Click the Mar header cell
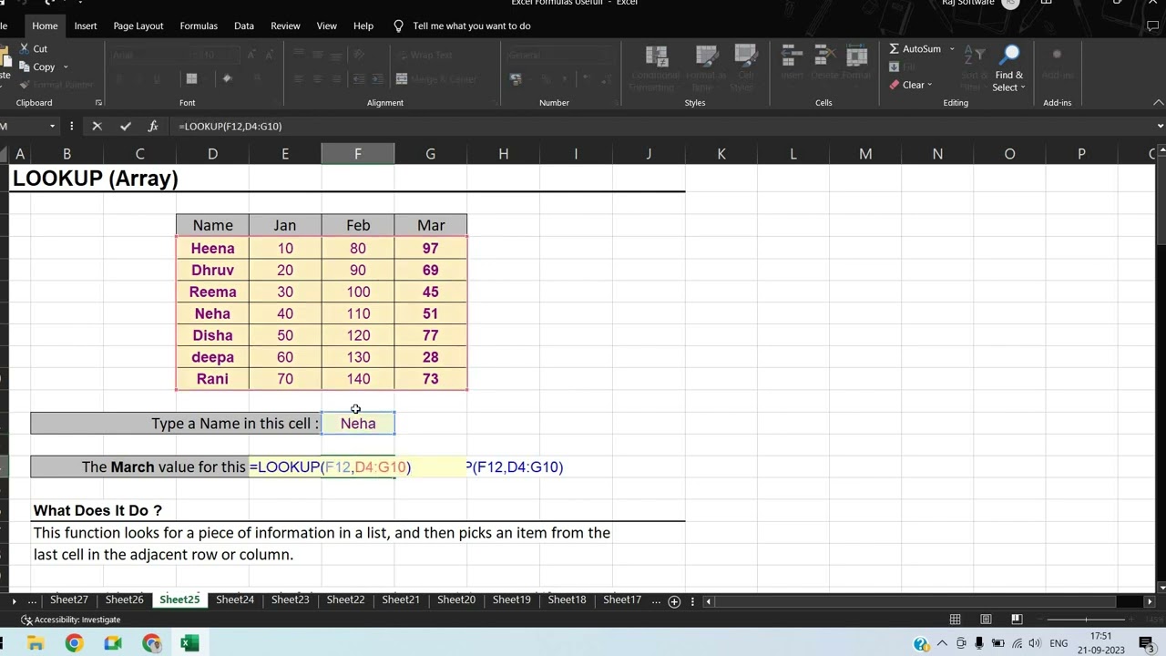The width and height of the screenshot is (1166, 656). pyautogui.click(x=431, y=225)
